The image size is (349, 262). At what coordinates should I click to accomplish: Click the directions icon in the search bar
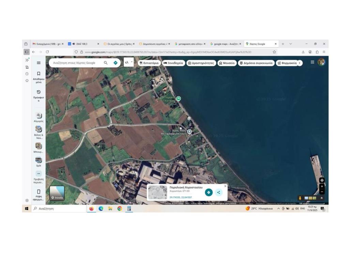[x=116, y=63]
